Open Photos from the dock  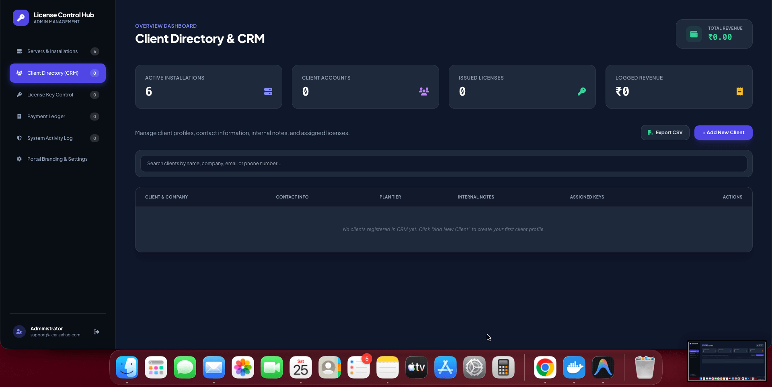click(x=243, y=367)
